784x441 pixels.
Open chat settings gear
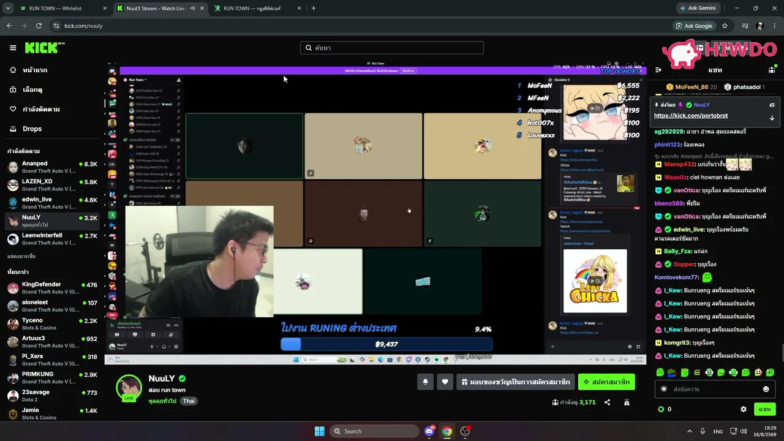(x=744, y=409)
